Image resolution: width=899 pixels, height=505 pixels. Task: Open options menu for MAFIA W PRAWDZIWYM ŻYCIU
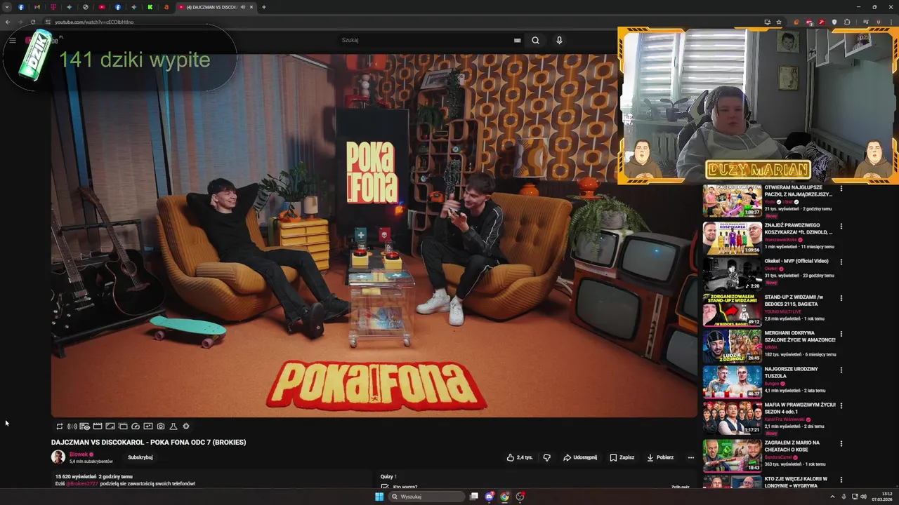tap(841, 405)
